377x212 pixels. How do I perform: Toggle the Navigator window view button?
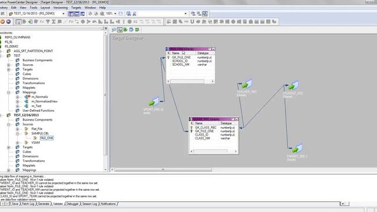pyautogui.click(x=71, y=14)
